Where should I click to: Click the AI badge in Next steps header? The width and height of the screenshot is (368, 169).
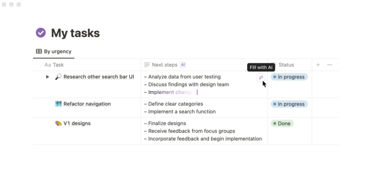click(x=183, y=65)
